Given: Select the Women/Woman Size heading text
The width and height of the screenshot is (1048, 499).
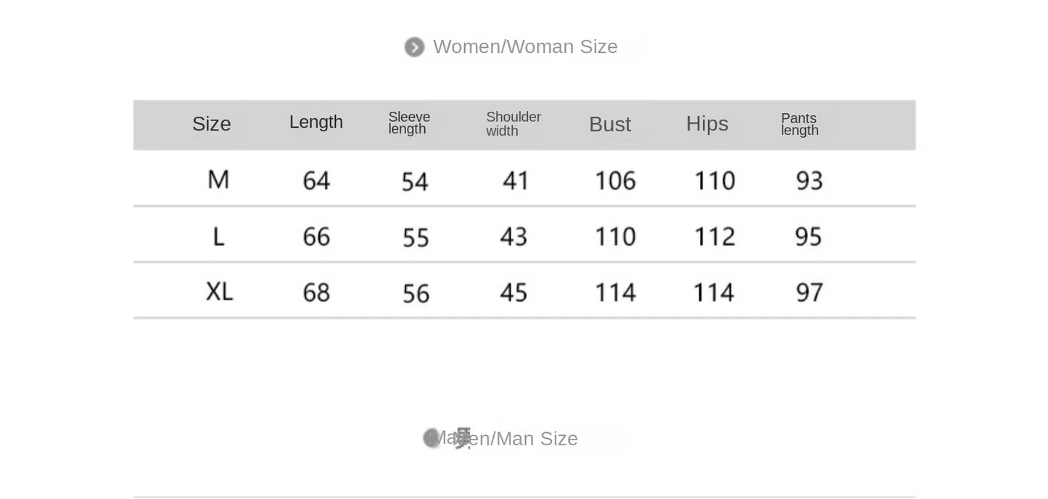Looking at the screenshot, I should point(525,47).
